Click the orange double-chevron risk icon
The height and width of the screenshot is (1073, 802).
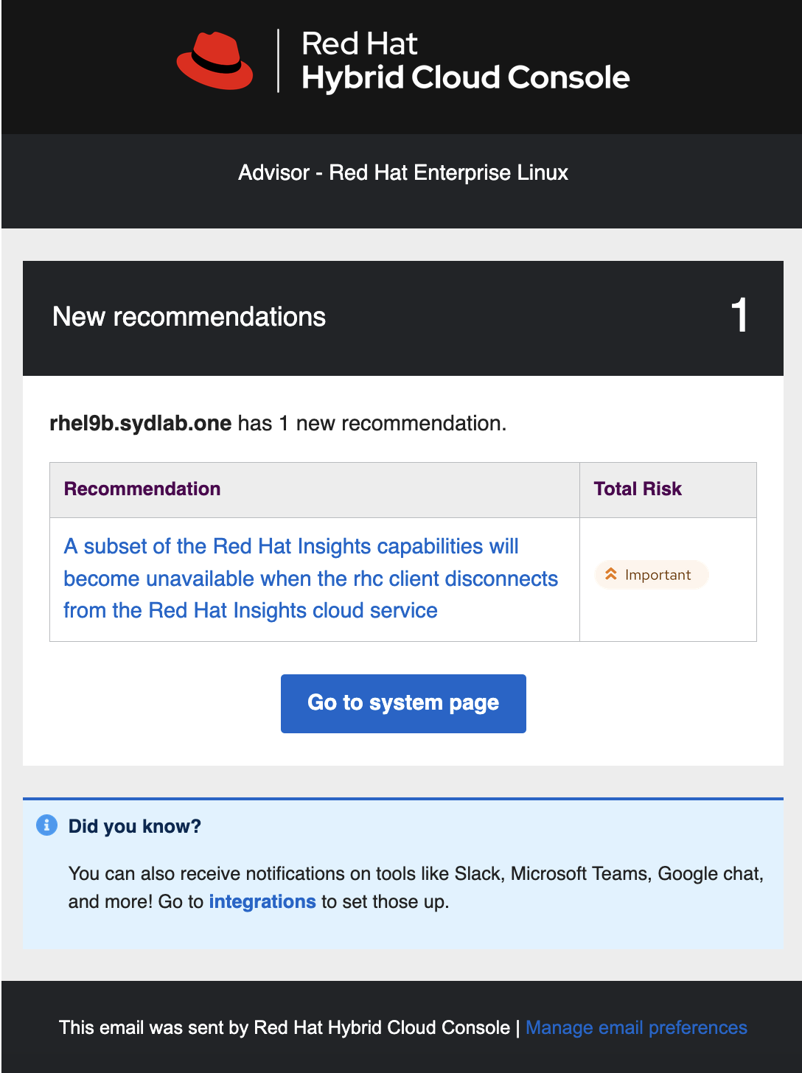coord(611,574)
